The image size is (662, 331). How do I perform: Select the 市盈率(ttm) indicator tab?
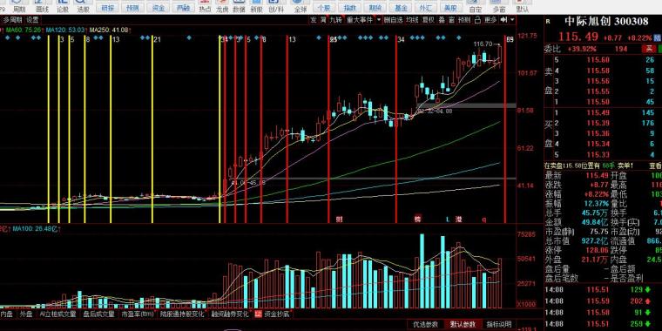tap(138, 314)
